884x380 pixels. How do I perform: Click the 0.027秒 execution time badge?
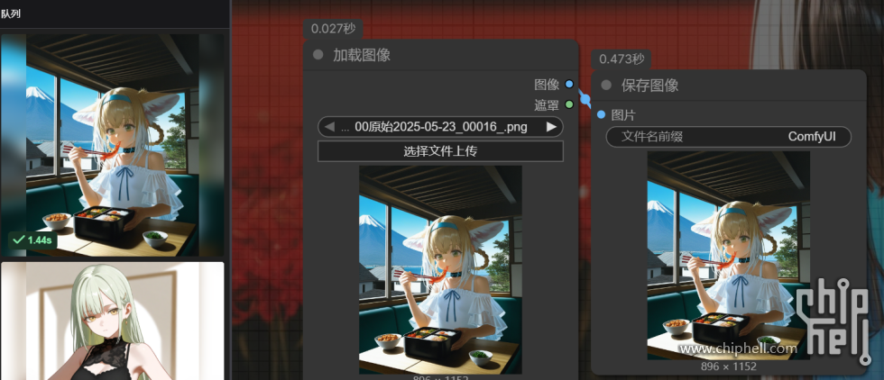click(x=333, y=28)
